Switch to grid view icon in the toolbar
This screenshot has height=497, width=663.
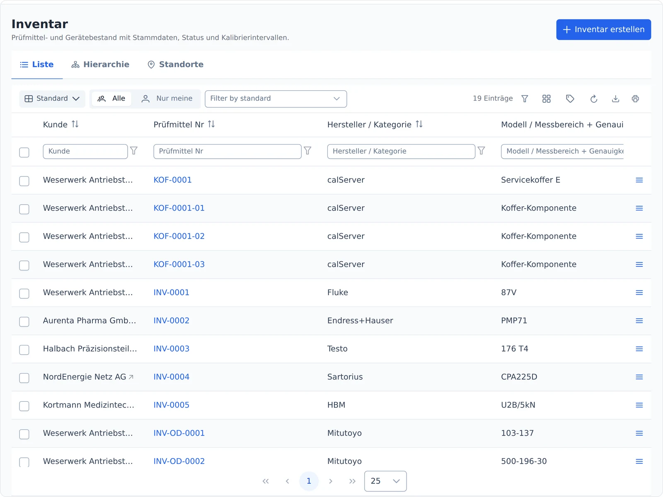coord(547,99)
